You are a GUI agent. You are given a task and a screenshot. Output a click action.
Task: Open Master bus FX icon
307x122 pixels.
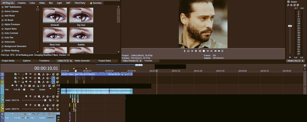click(x=288, y=5)
